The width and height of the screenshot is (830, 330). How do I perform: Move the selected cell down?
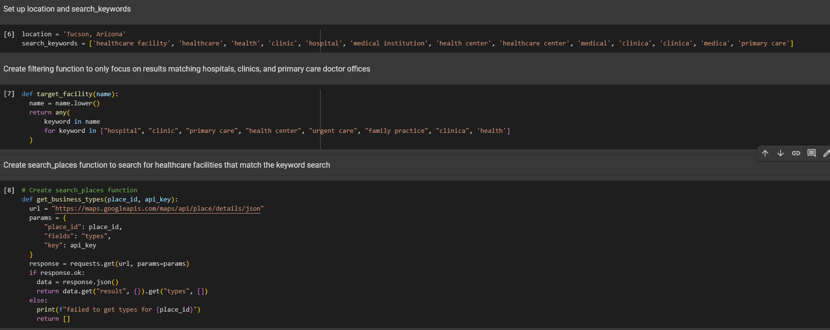click(781, 153)
